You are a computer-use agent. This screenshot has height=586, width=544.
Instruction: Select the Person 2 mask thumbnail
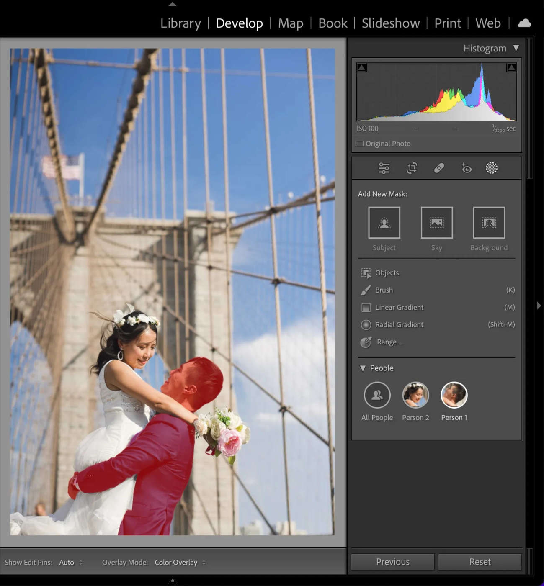pyautogui.click(x=415, y=394)
